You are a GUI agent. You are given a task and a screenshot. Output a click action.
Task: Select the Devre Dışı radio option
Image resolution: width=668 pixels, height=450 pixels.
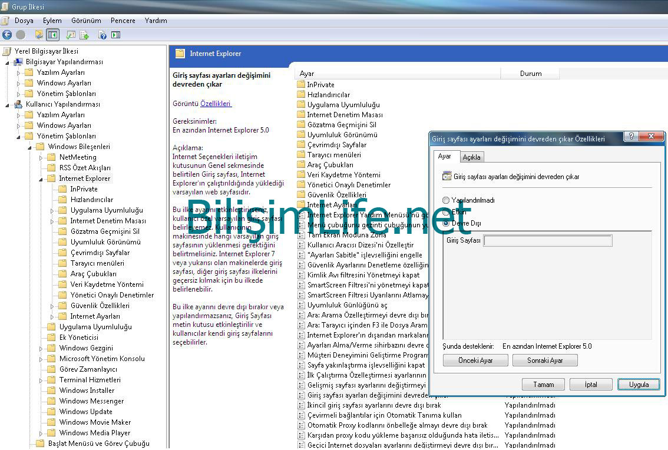[x=445, y=223]
